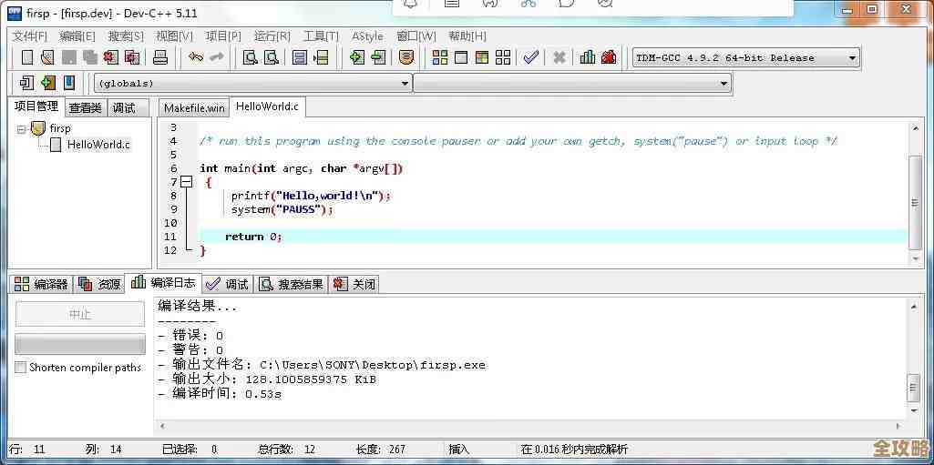Click the 查看类 side panel tab

click(86, 107)
